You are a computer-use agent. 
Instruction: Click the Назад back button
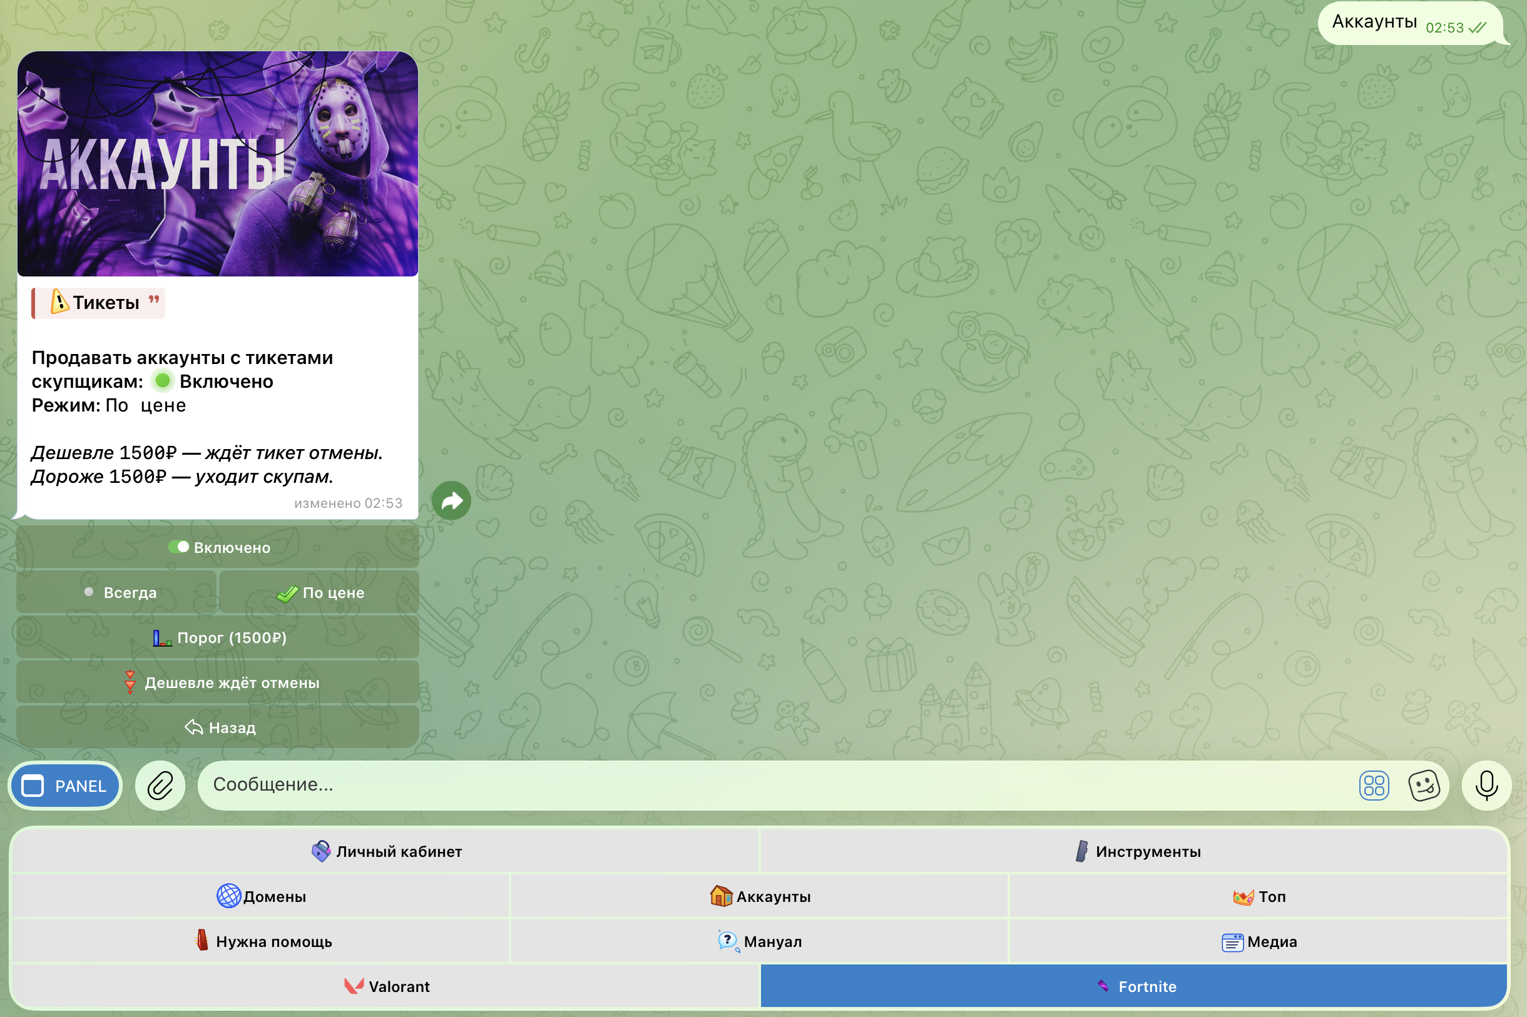217,727
